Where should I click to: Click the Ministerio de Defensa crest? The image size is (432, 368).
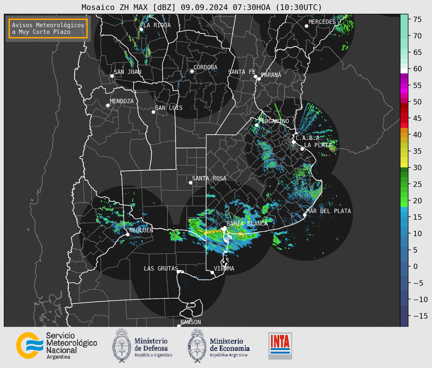[122, 345]
